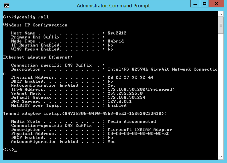This screenshot has height=163, width=227.
Task: Click the vertical scrollbar thumb grip
Action: click(x=221, y=25)
